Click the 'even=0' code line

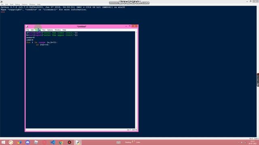point(30,37)
